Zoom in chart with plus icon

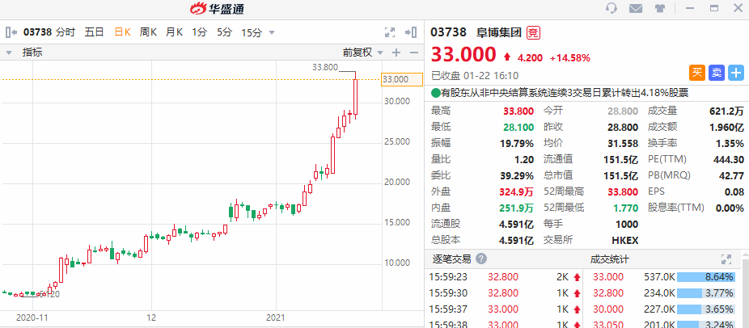point(396,53)
